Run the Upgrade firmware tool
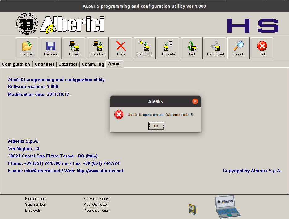This screenshot has width=289, height=219. pyautogui.click(x=168, y=48)
